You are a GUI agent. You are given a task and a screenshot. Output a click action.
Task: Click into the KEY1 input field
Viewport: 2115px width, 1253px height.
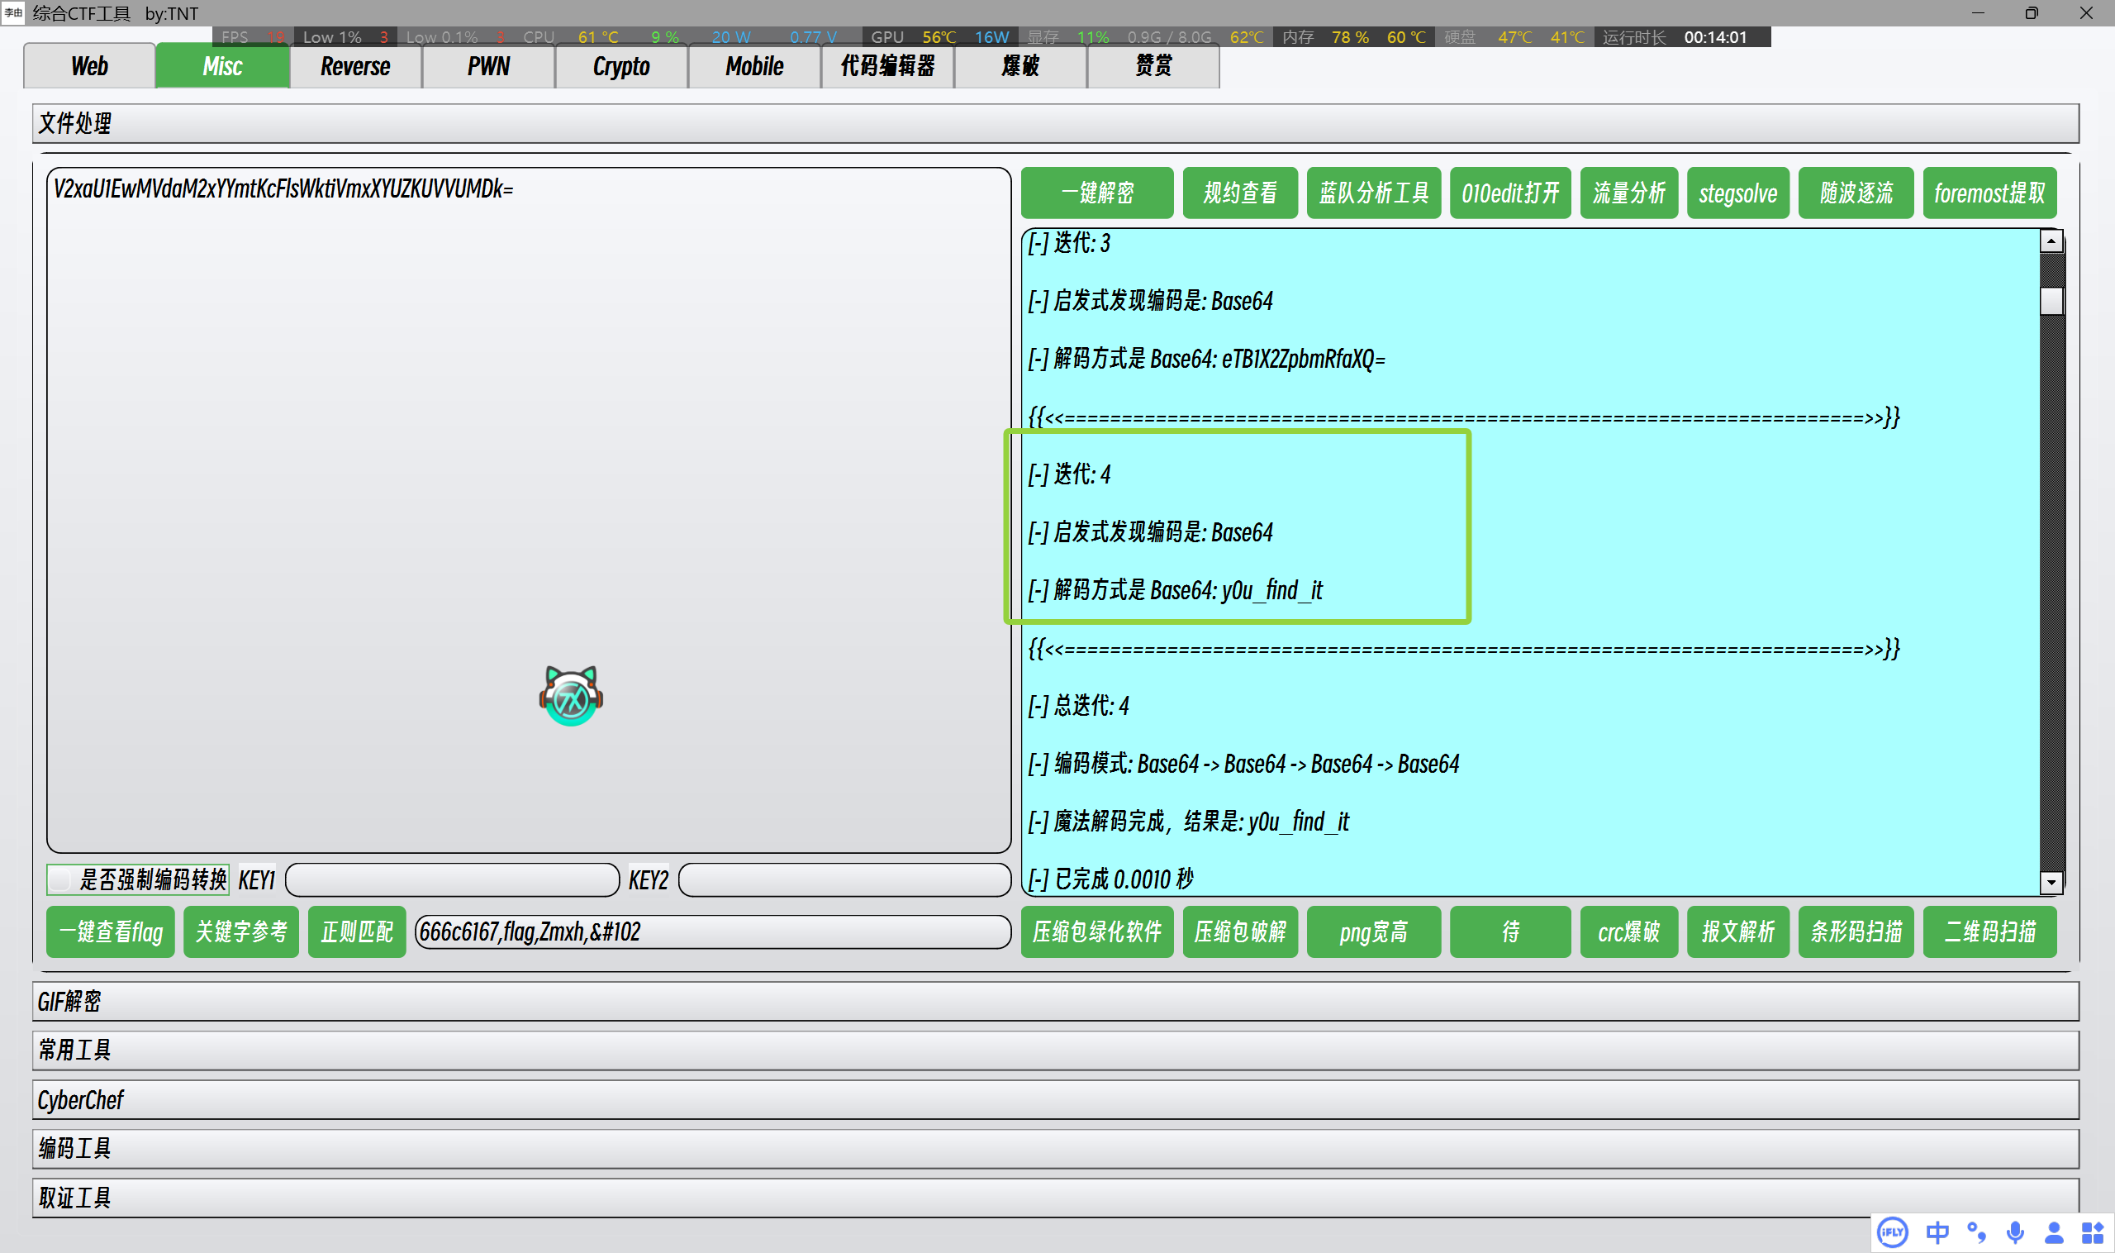click(x=453, y=879)
